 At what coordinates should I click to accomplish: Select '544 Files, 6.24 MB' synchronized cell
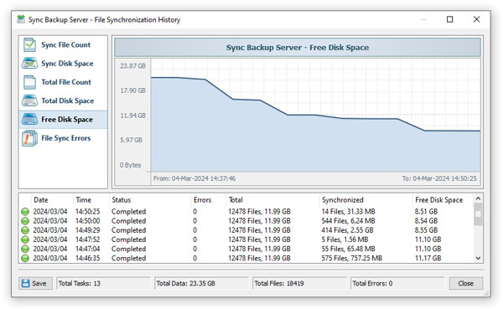tap(348, 221)
